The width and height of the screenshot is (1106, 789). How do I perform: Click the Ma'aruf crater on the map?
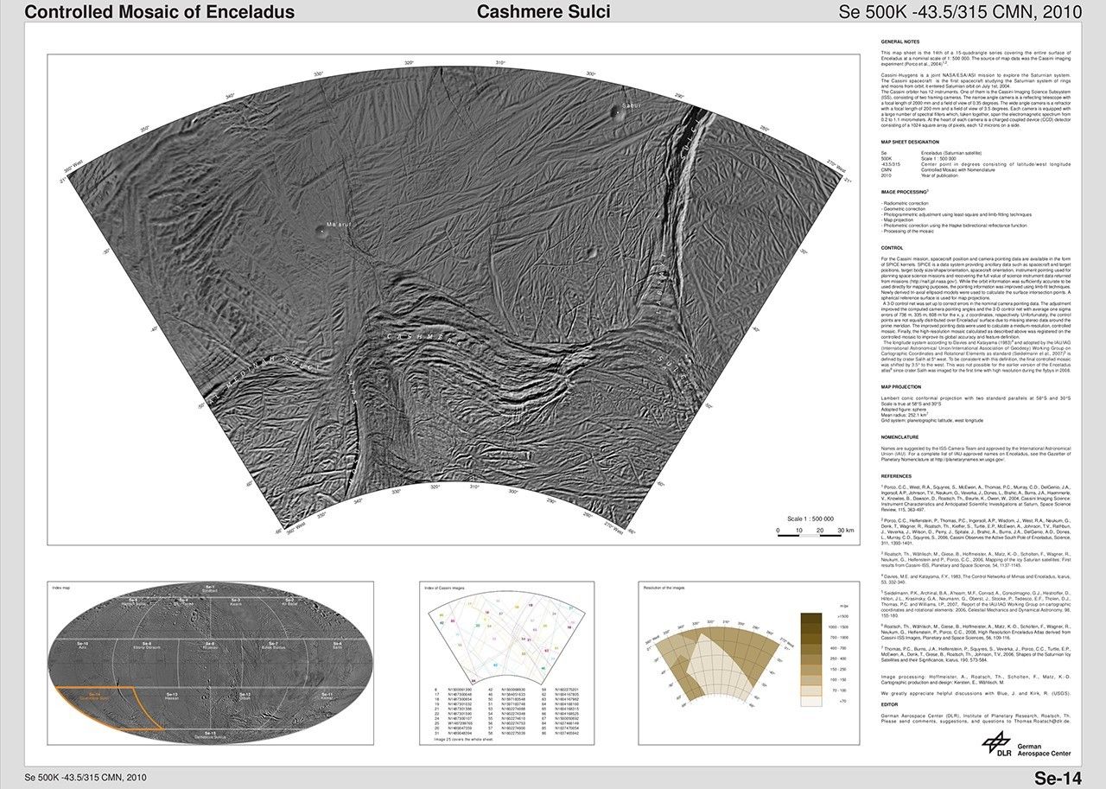[x=321, y=231]
